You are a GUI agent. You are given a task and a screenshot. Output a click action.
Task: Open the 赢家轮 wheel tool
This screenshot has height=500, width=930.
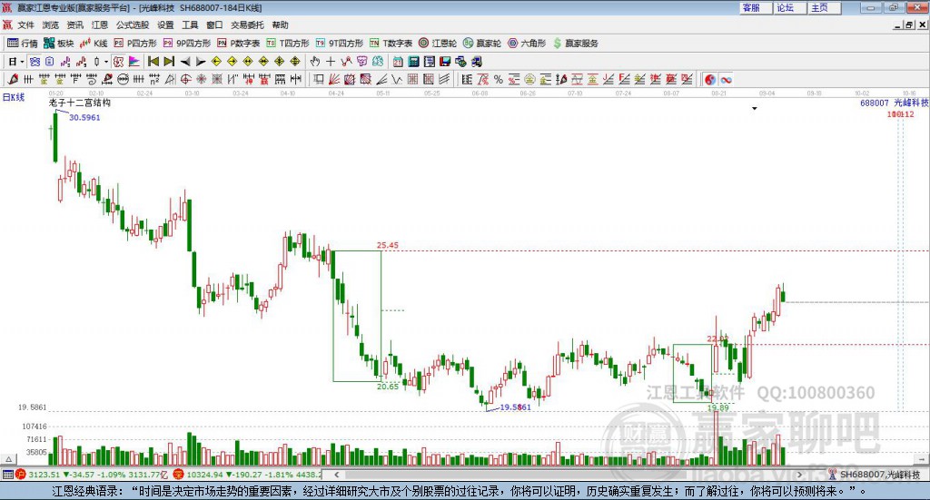click(482, 44)
